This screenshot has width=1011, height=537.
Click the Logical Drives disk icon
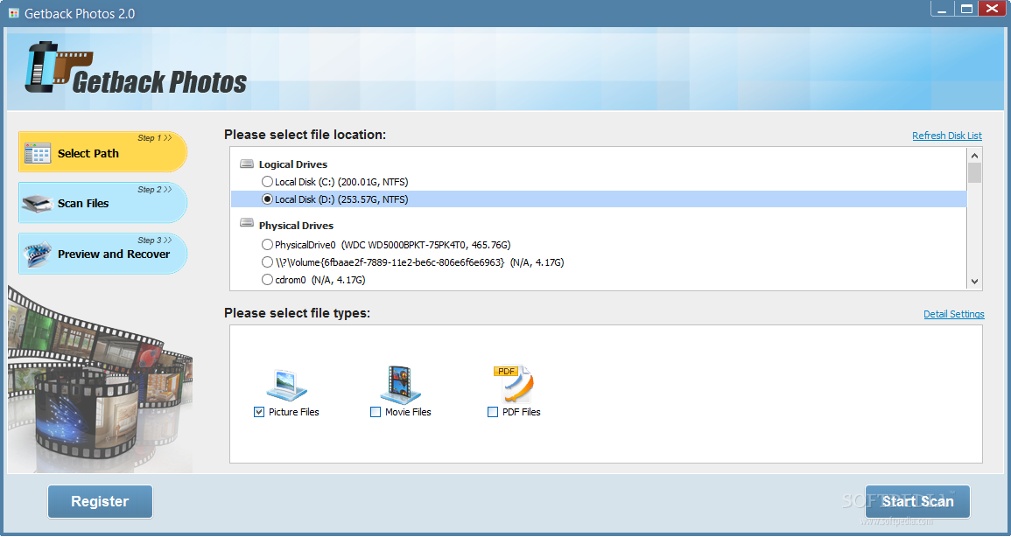click(x=246, y=164)
